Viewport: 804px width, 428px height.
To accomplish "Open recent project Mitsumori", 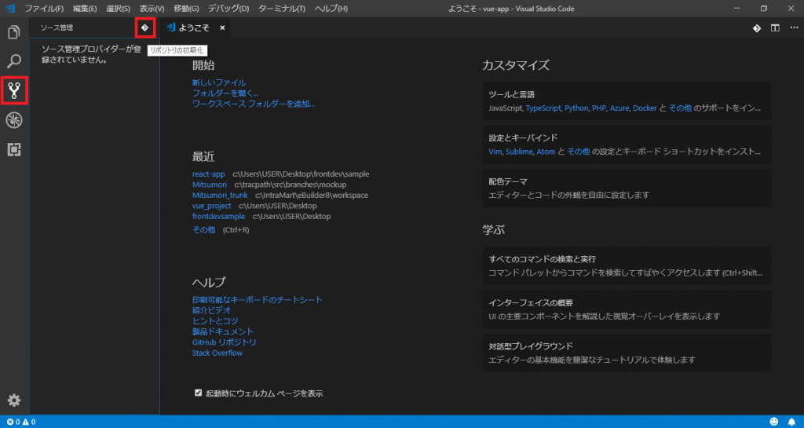I will click(x=210, y=185).
